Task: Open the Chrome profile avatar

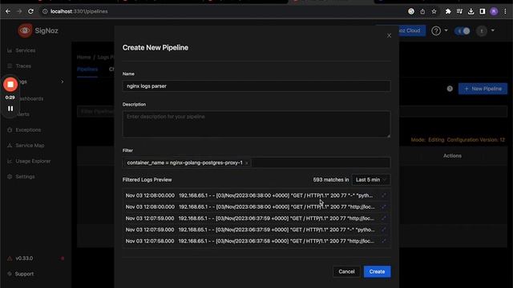Action: click(x=494, y=11)
